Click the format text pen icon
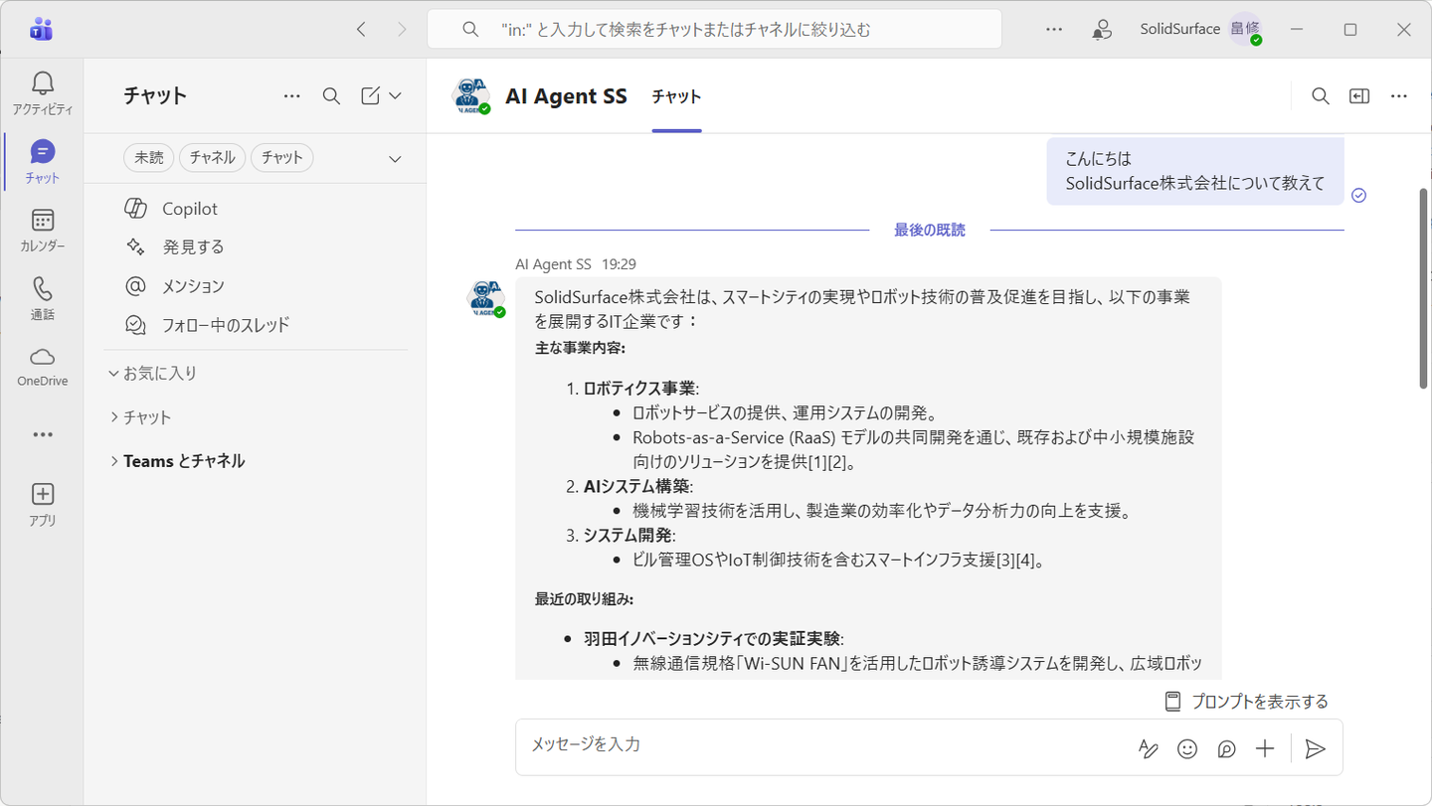 (1148, 749)
